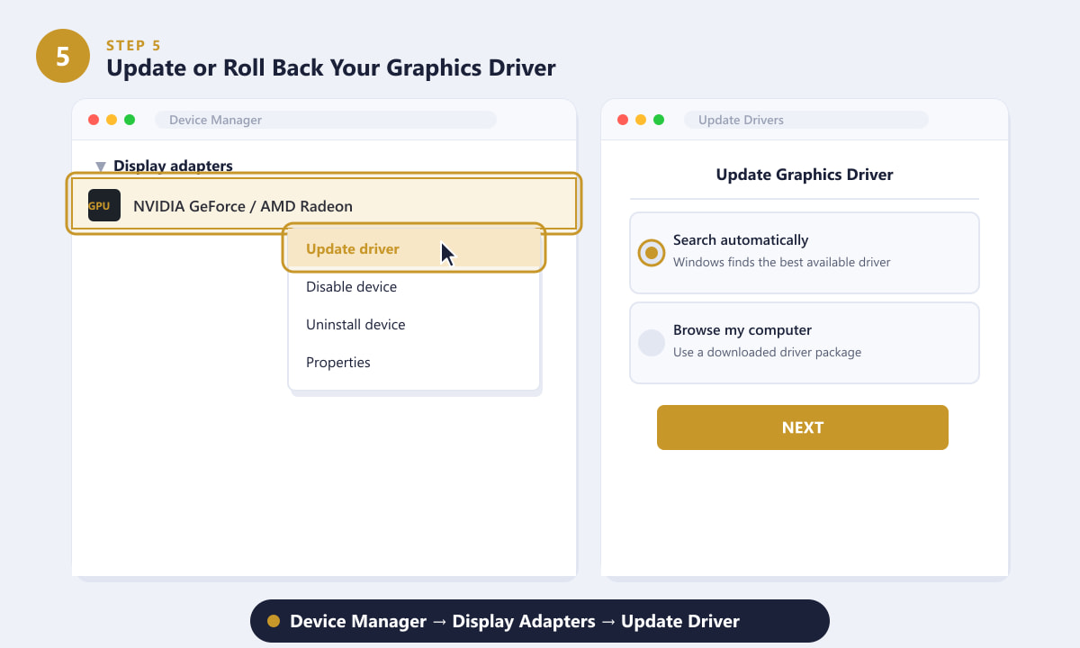The width and height of the screenshot is (1080, 648).
Task: Close Update Drivers window red dot
Action: point(623,120)
